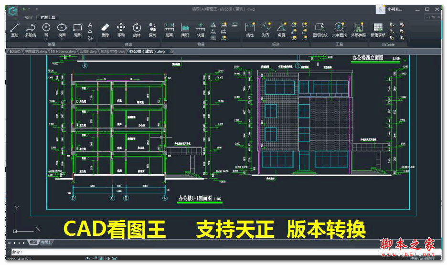This screenshot has width=447, height=265.
Task: Select the 多段线 (Polyline) tool
Action: click(x=30, y=30)
